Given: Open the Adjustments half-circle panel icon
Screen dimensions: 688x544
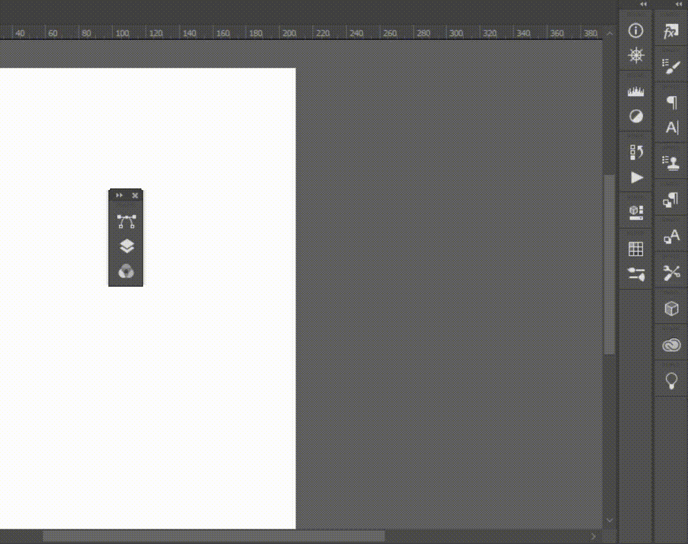Looking at the screenshot, I should pos(636,116).
